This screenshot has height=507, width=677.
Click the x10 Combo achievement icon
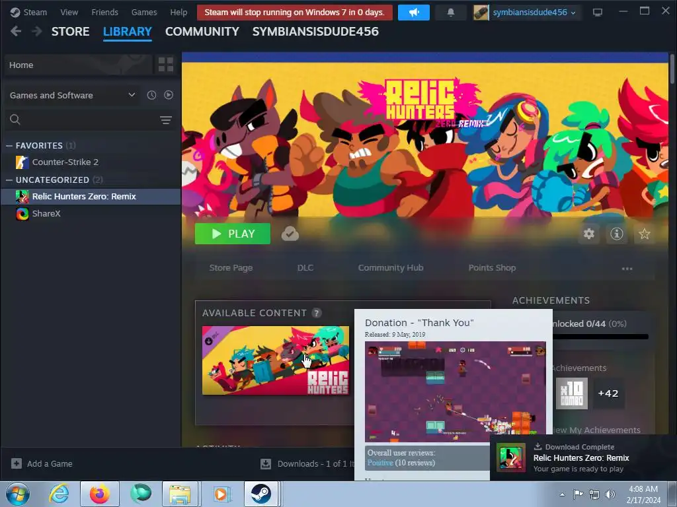[x=572, y=393]
